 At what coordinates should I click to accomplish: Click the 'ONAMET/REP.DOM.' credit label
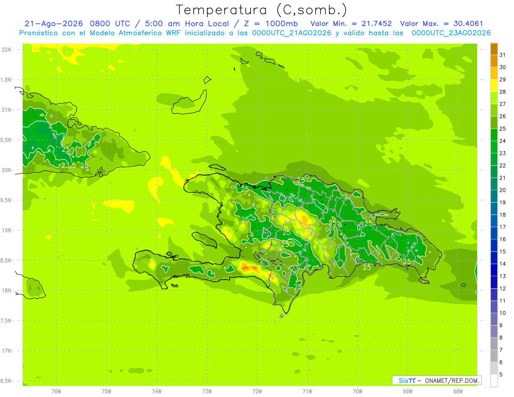click(x=452, y=380)
